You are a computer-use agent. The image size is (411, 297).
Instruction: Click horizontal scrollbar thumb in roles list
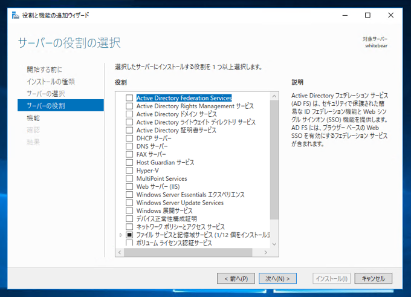click(188, 252)
